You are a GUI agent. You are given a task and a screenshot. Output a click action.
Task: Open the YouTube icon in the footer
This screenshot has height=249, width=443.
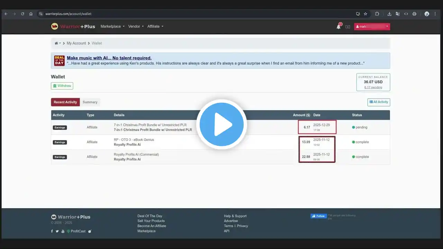pos(63,231)
